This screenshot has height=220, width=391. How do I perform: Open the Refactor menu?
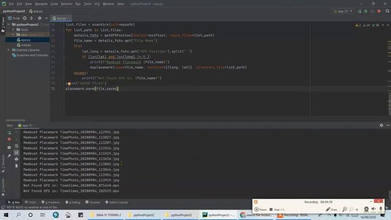coord(67,4)
